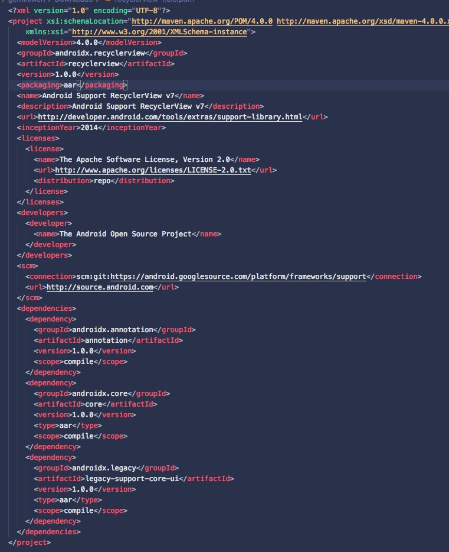Click 'The Apache Software License, Version 2.0'
This screenshot has width=449, height=552.
pos(145,160)
